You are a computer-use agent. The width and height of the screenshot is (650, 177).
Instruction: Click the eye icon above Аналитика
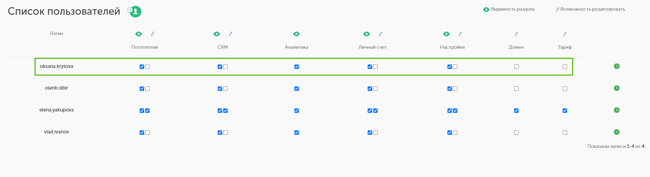(296, 34)
